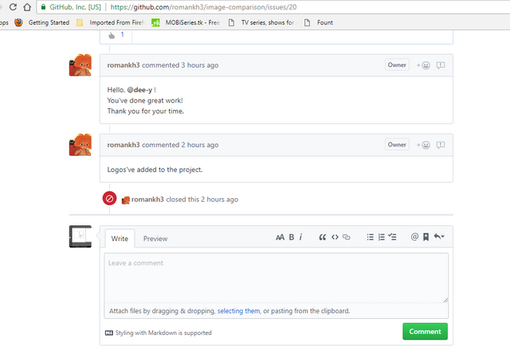This screenshot has width=510, height=350.
Task: Click the comment box resize handle
Action: click(x=445, y=300)
